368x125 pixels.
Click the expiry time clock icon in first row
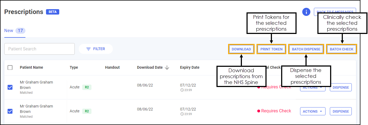[182, 90]
